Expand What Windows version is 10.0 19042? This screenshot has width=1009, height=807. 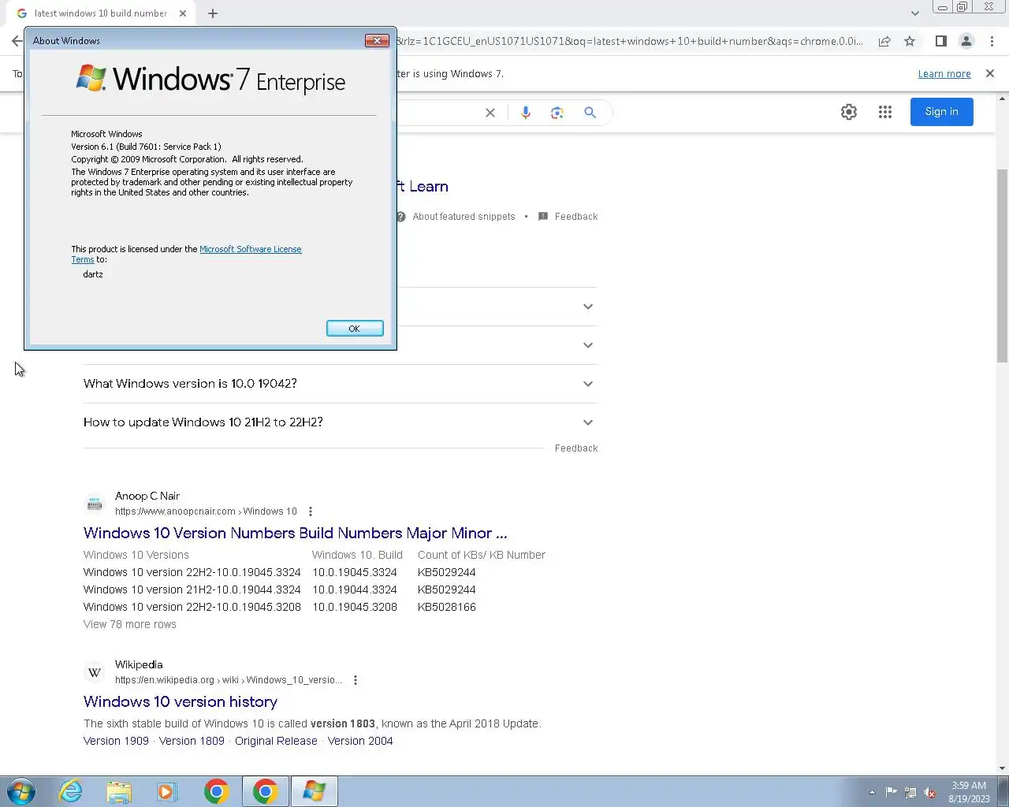pyautogui.click(x=340, y=384)
